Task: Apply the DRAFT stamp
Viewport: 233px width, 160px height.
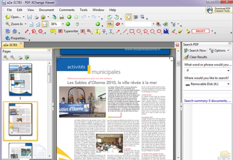Action: click(201, 32)
